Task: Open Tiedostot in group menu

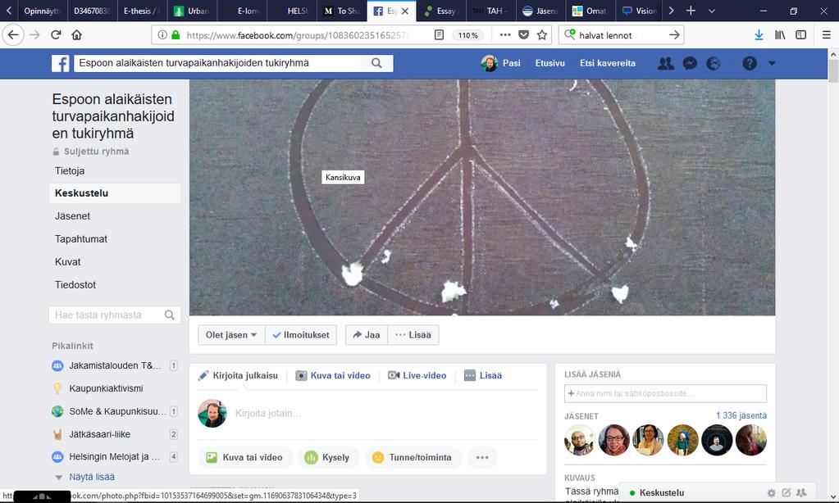Action: click(x=75, y=285)
